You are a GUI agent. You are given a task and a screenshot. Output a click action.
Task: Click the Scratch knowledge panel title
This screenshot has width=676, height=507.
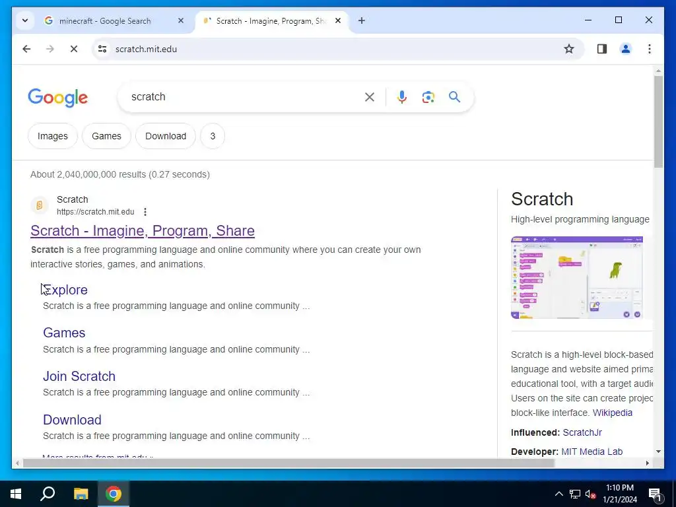tap(542, 199)
